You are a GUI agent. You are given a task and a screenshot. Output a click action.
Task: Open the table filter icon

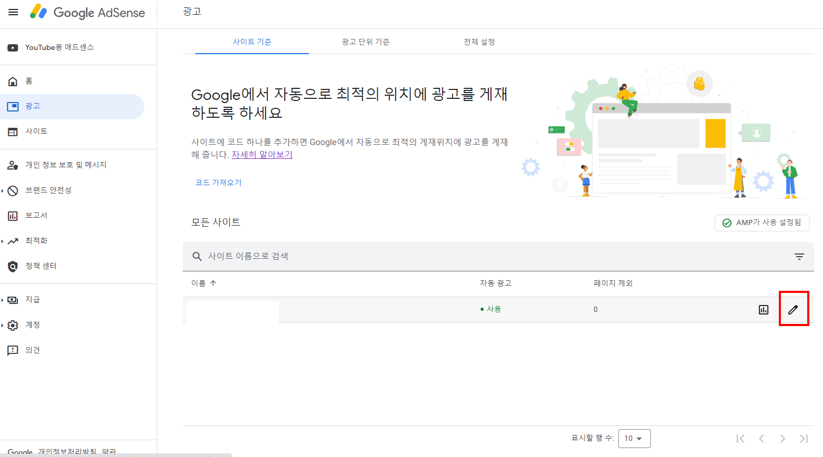(799, 256)
